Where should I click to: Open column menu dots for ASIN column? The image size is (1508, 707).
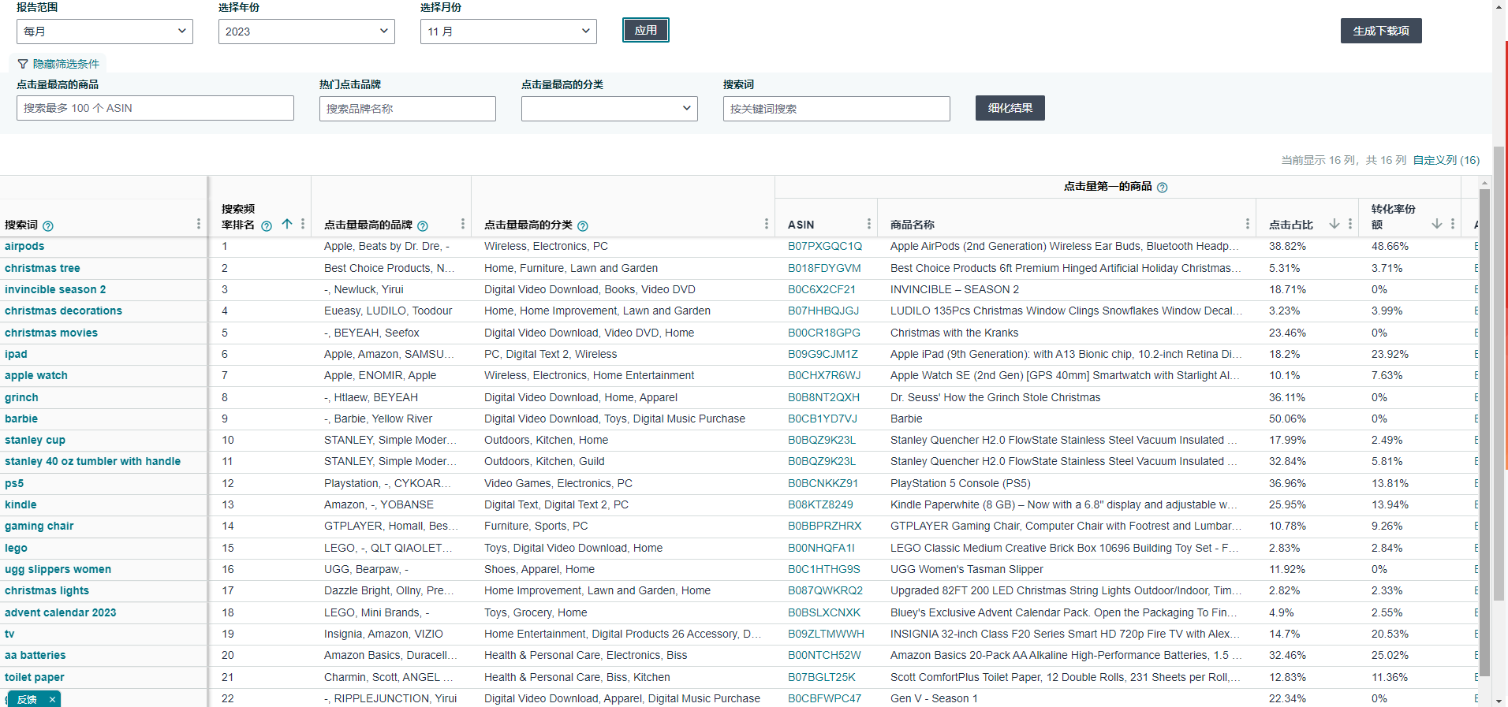tap(869, 225)
